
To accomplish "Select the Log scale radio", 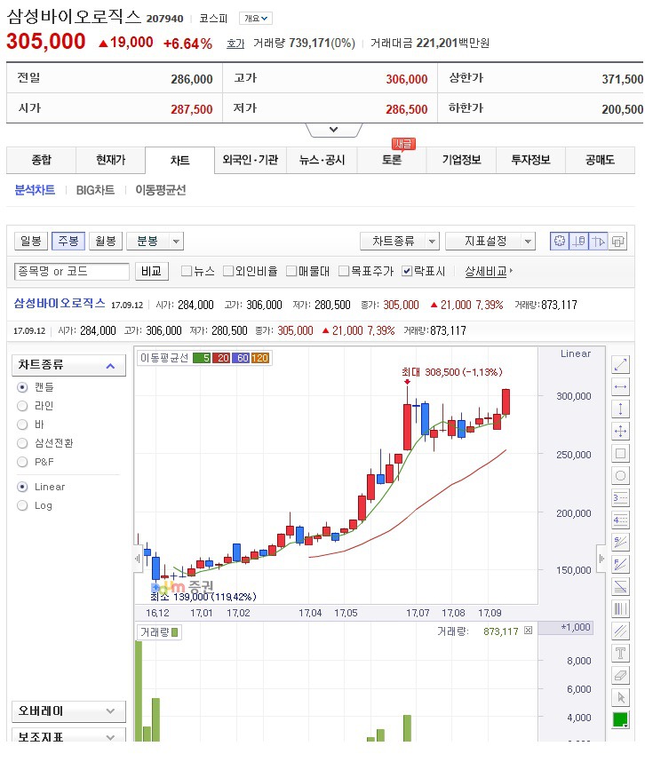I will (x=22, y=505).
